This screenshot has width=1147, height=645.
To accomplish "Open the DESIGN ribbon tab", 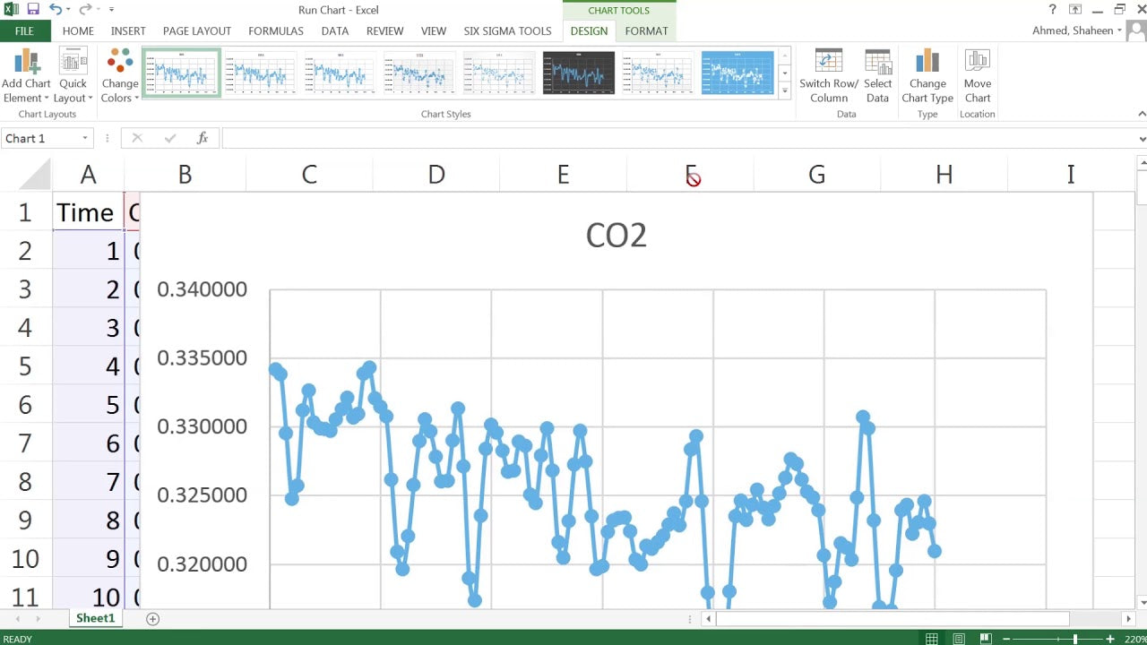I will pos(588,30).
